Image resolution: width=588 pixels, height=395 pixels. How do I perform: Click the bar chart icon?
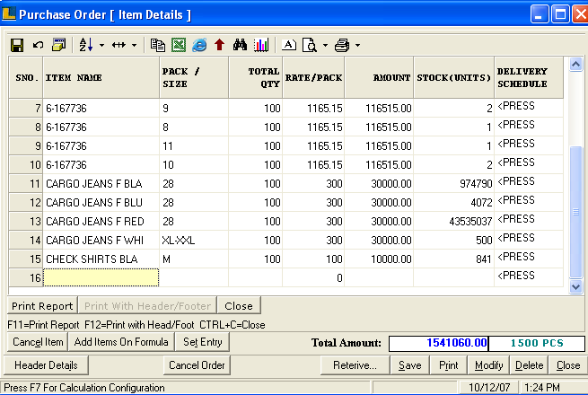(261, 45)
